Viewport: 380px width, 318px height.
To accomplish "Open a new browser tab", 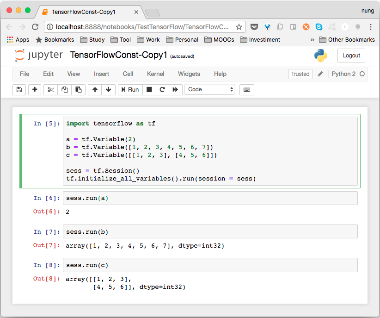I will [x=152, y=12].
